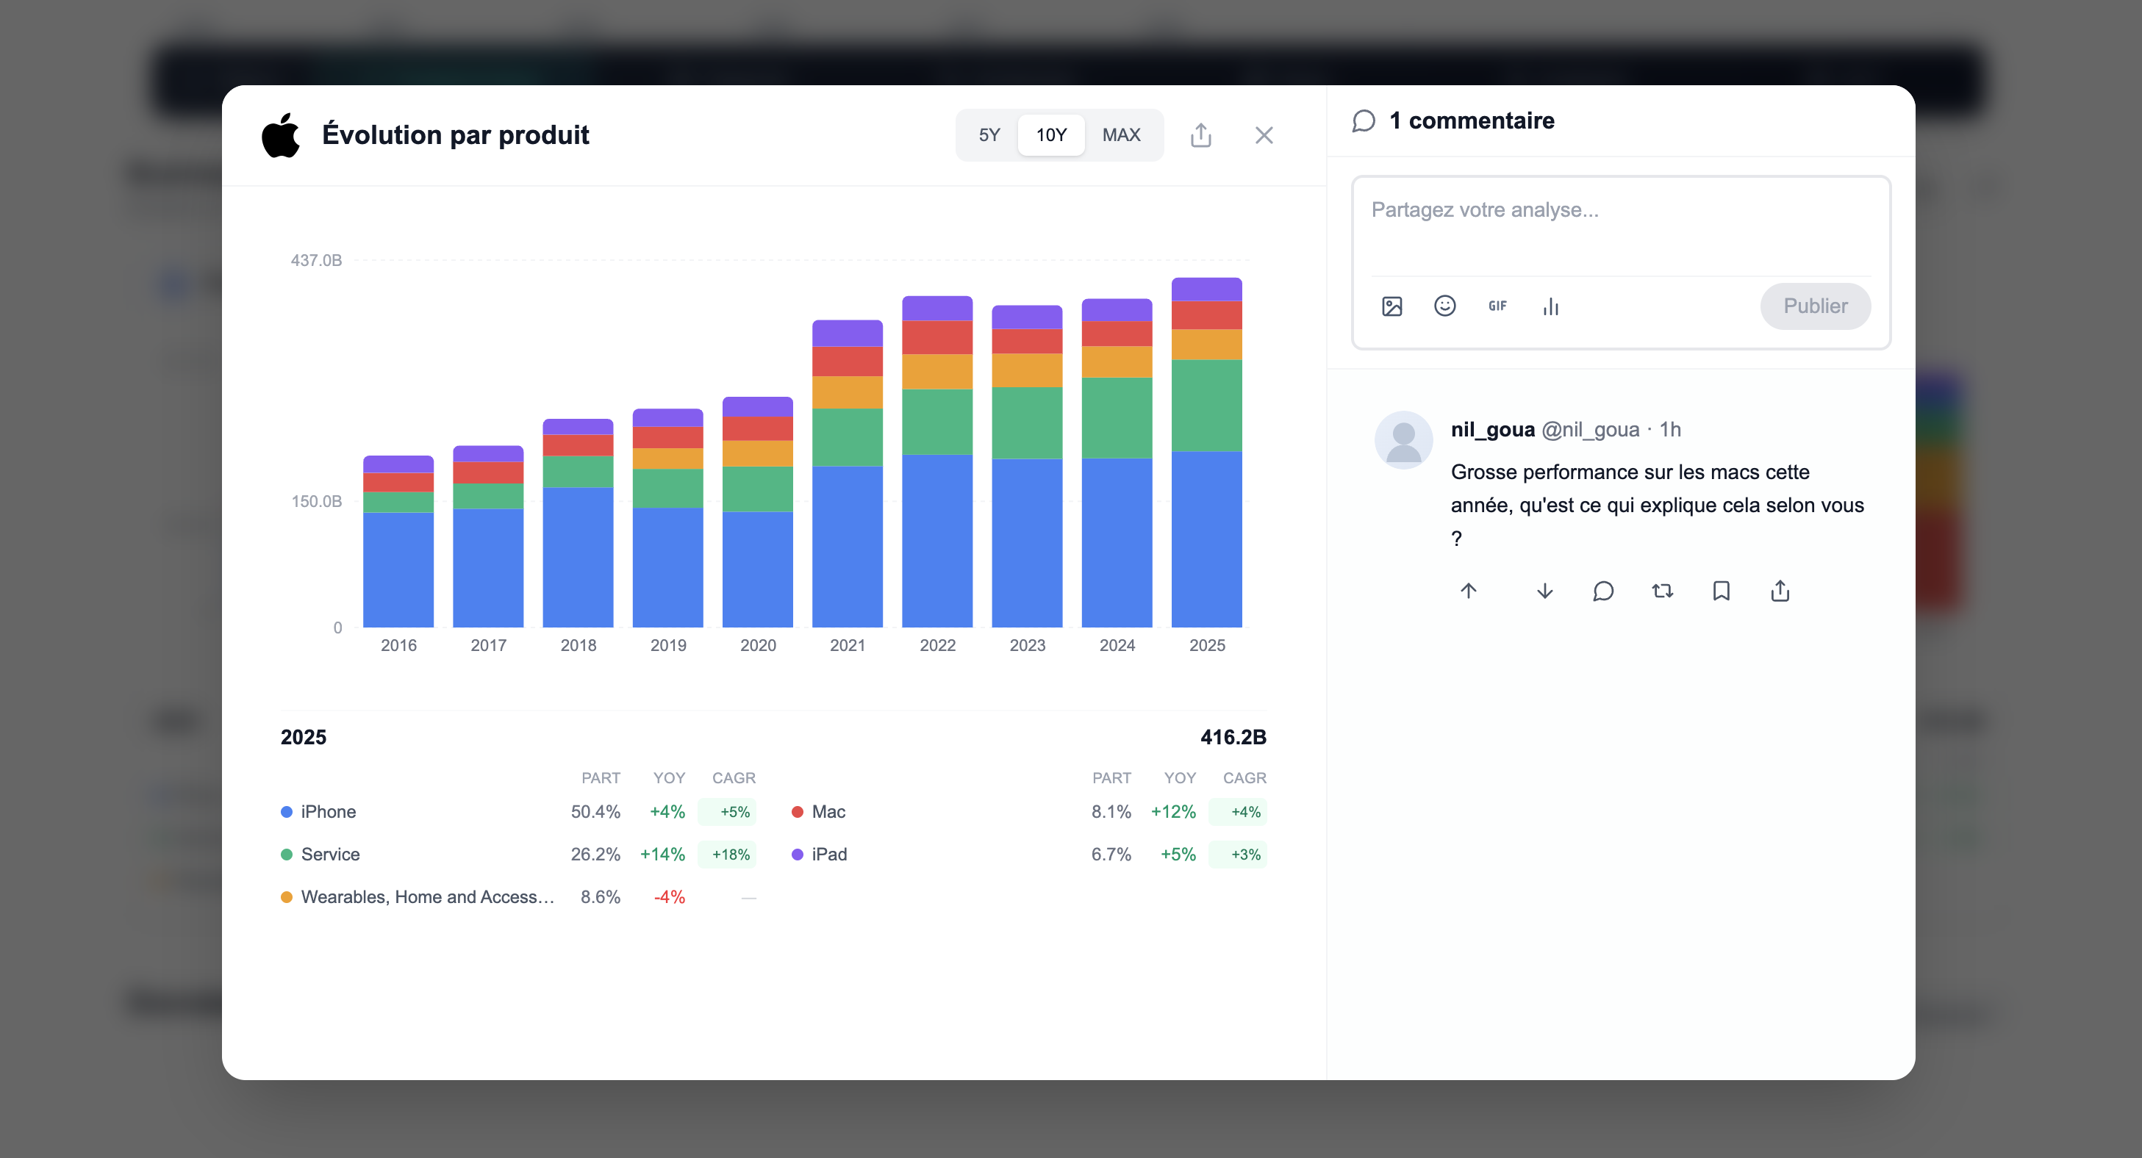Share nil_goua's comment
Image resolution: width=2142 pixels, height=1158 pixels.
[x=1780, y=591]
